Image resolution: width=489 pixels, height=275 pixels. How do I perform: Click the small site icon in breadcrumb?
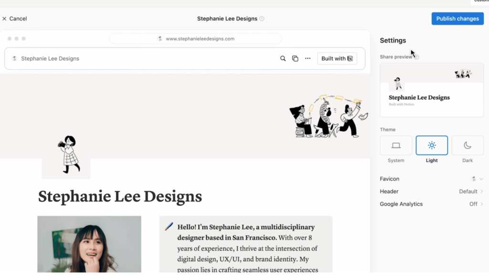[14, 59]
